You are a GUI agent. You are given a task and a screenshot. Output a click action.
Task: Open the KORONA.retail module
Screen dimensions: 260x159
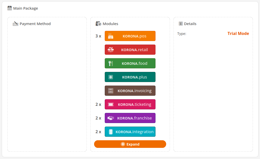coord(130,50)
